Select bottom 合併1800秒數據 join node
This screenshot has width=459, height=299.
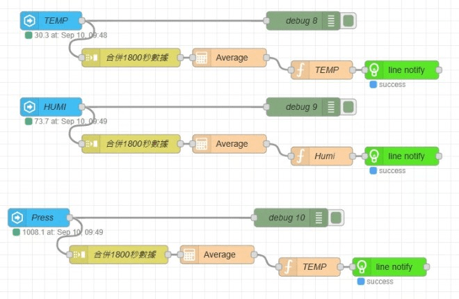pyautogui.click(x=119, y=254)
